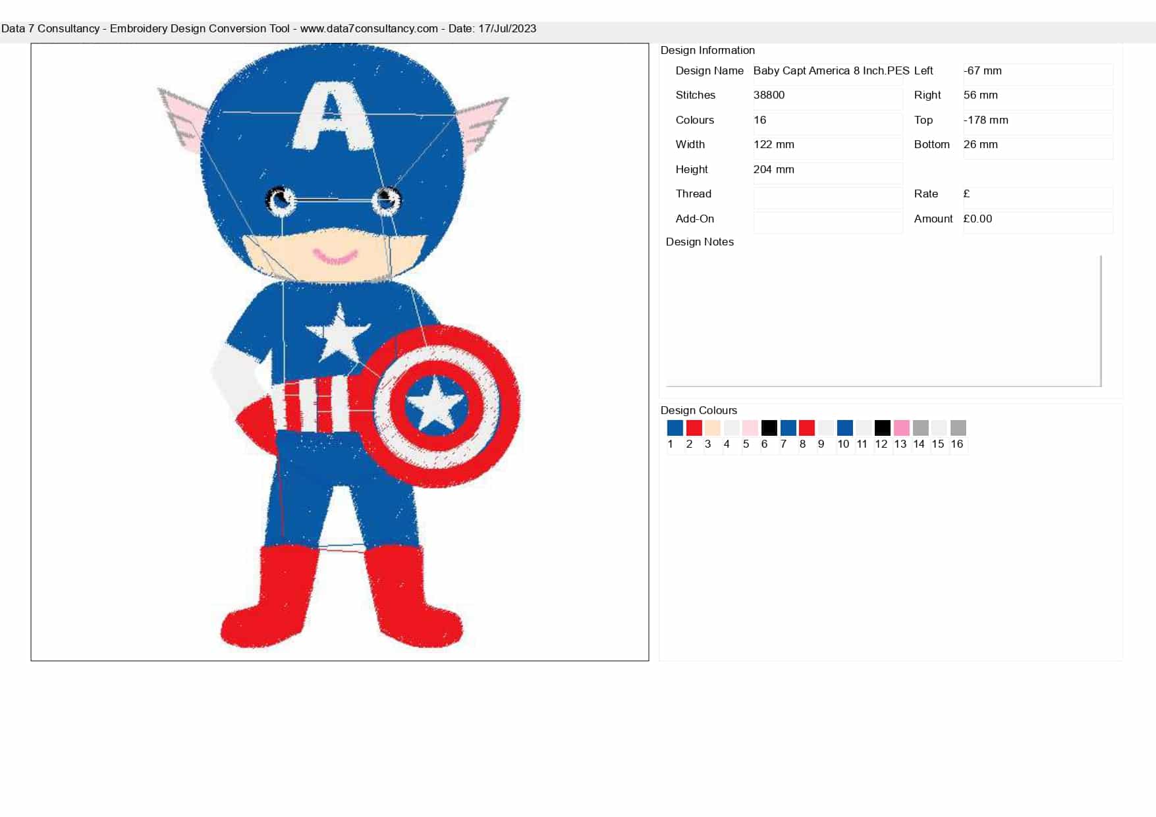Click the Right value 56 mm
The height and width of the screenshot is (817, 1156).
pos(1038,99)
